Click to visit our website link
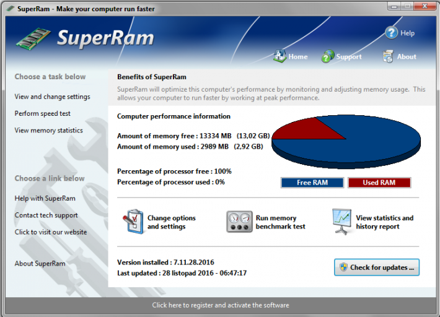 point(51,232)
